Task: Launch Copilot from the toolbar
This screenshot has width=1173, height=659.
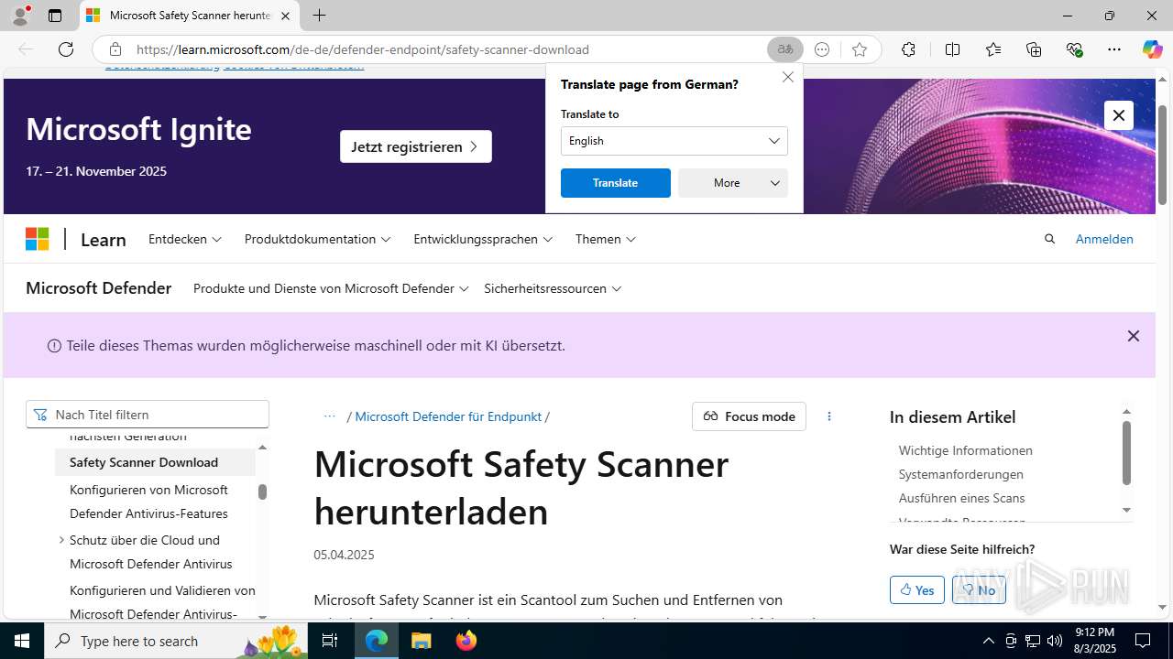Action: (x=1152, y=49)
